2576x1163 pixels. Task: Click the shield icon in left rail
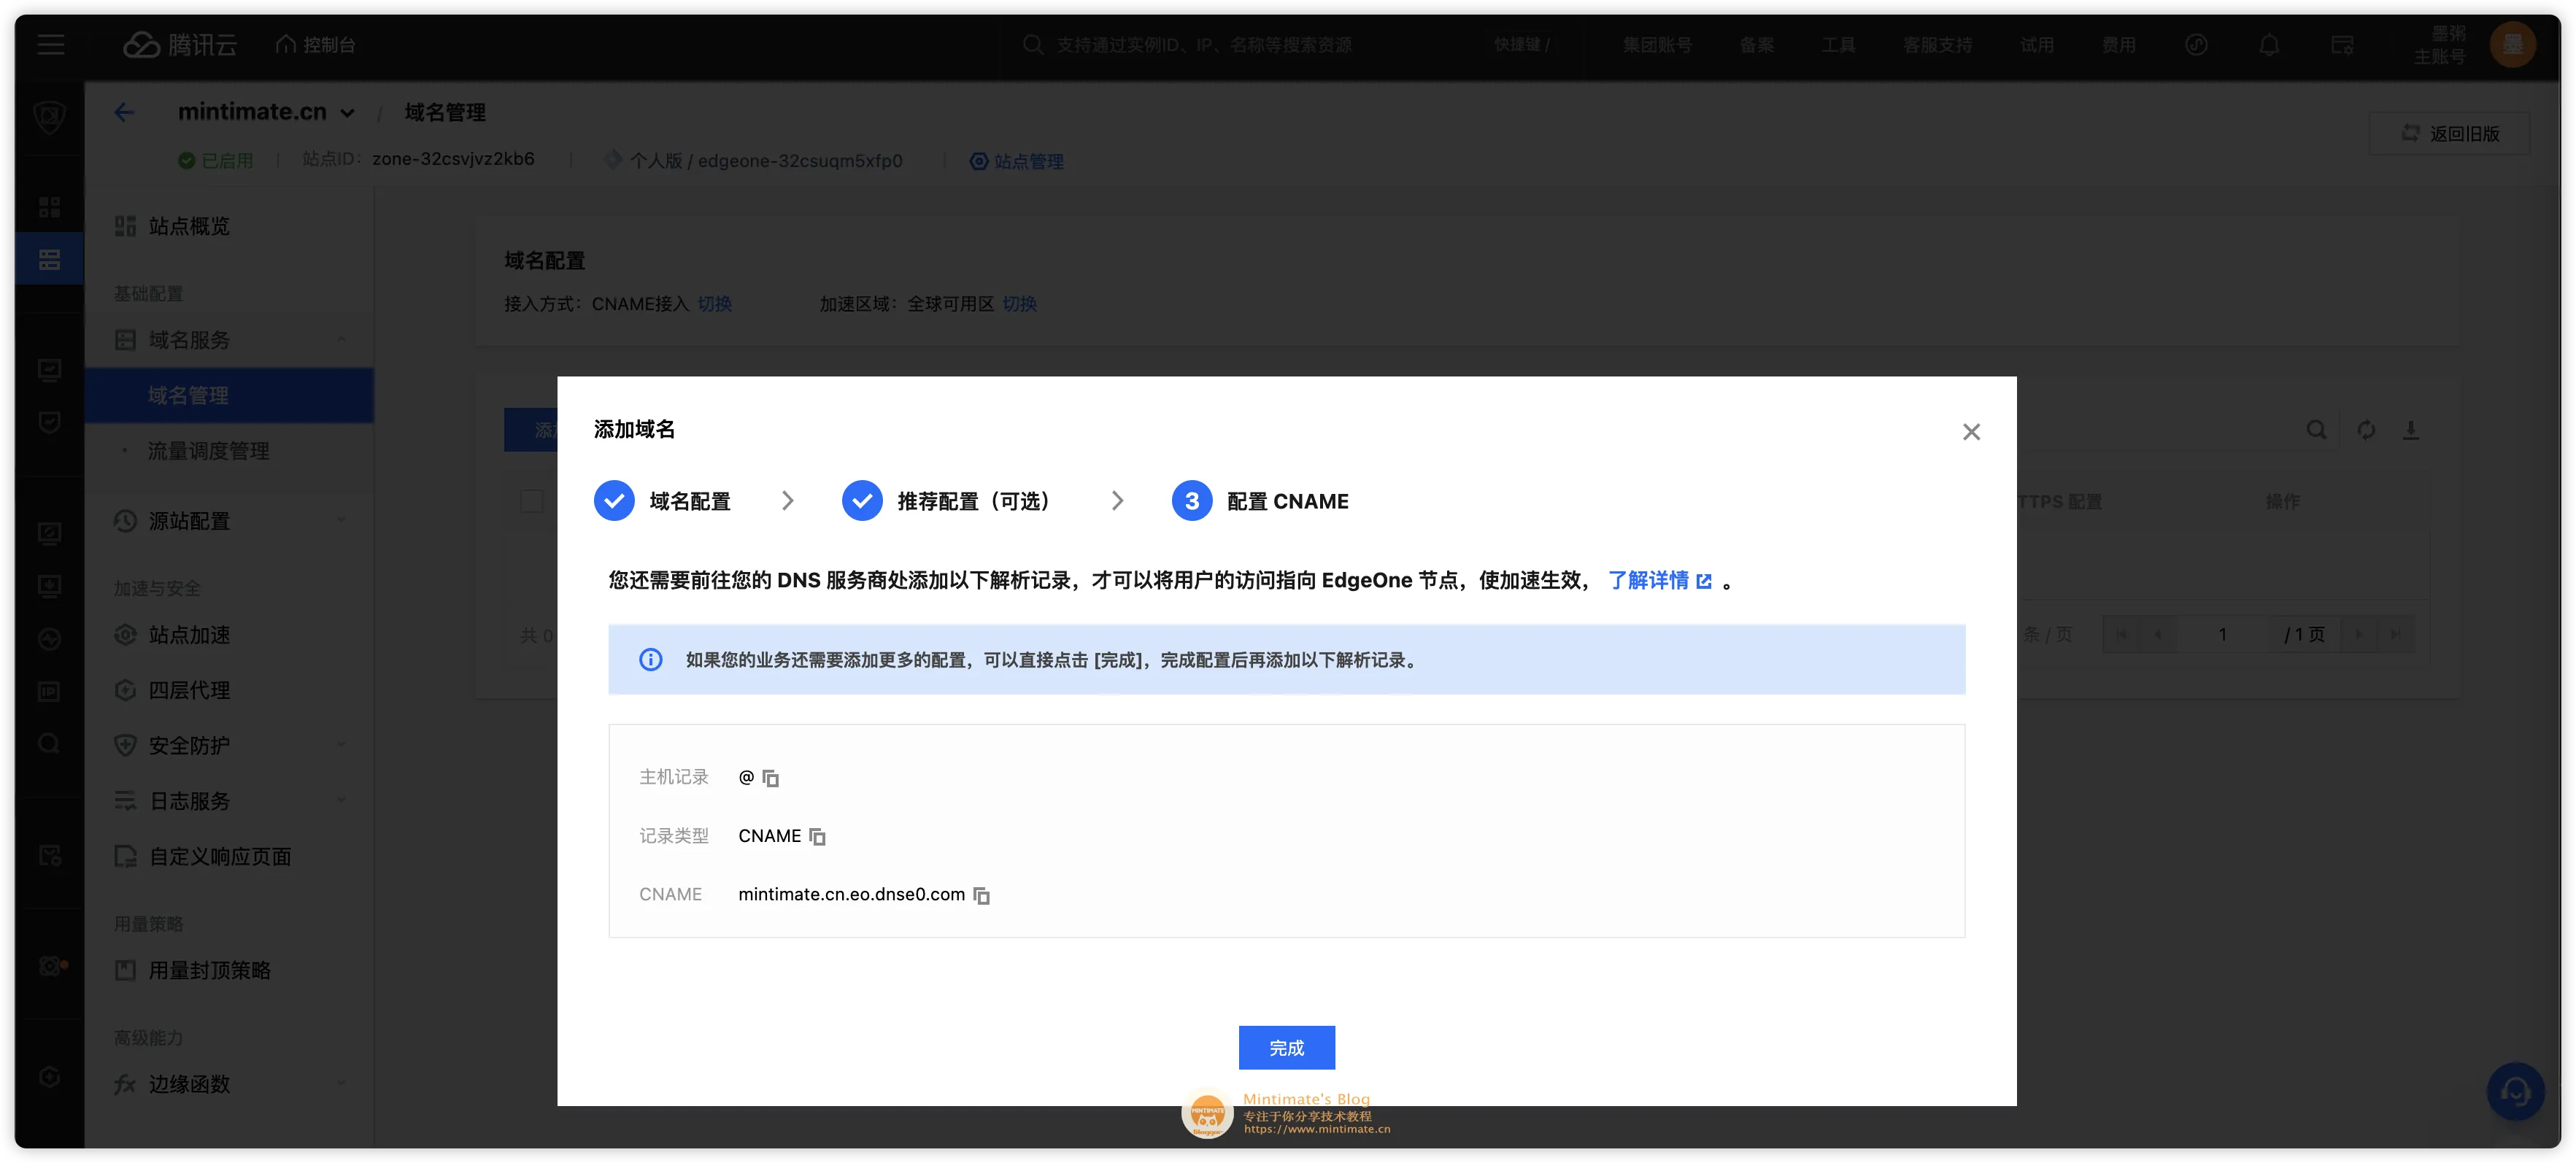coord(50,117)
